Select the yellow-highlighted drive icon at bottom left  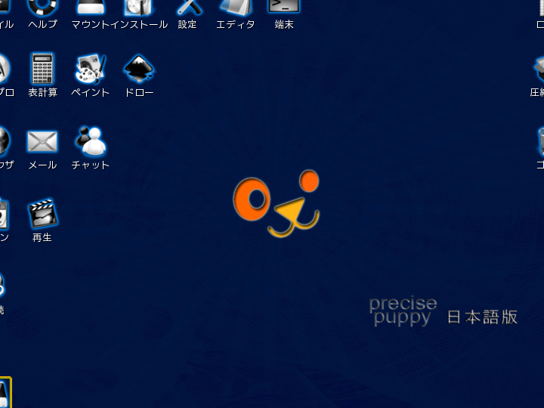[x=5, y=392]
